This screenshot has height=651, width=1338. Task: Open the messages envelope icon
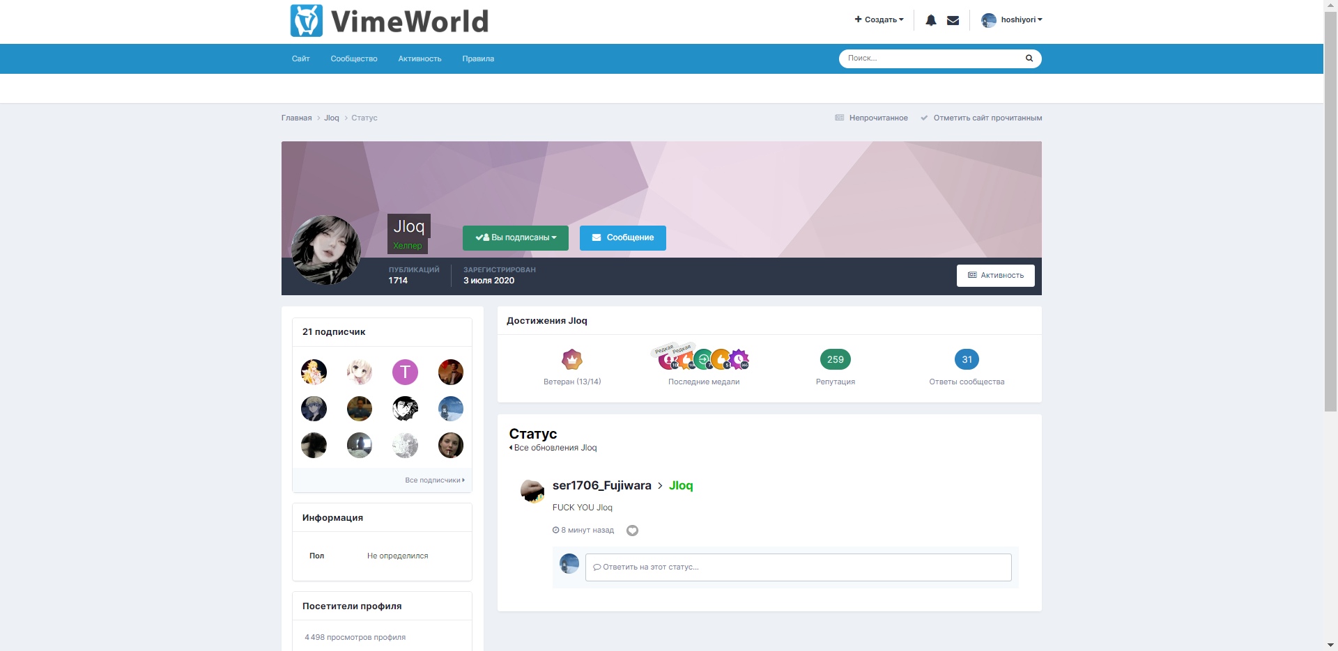coord(953,20)
